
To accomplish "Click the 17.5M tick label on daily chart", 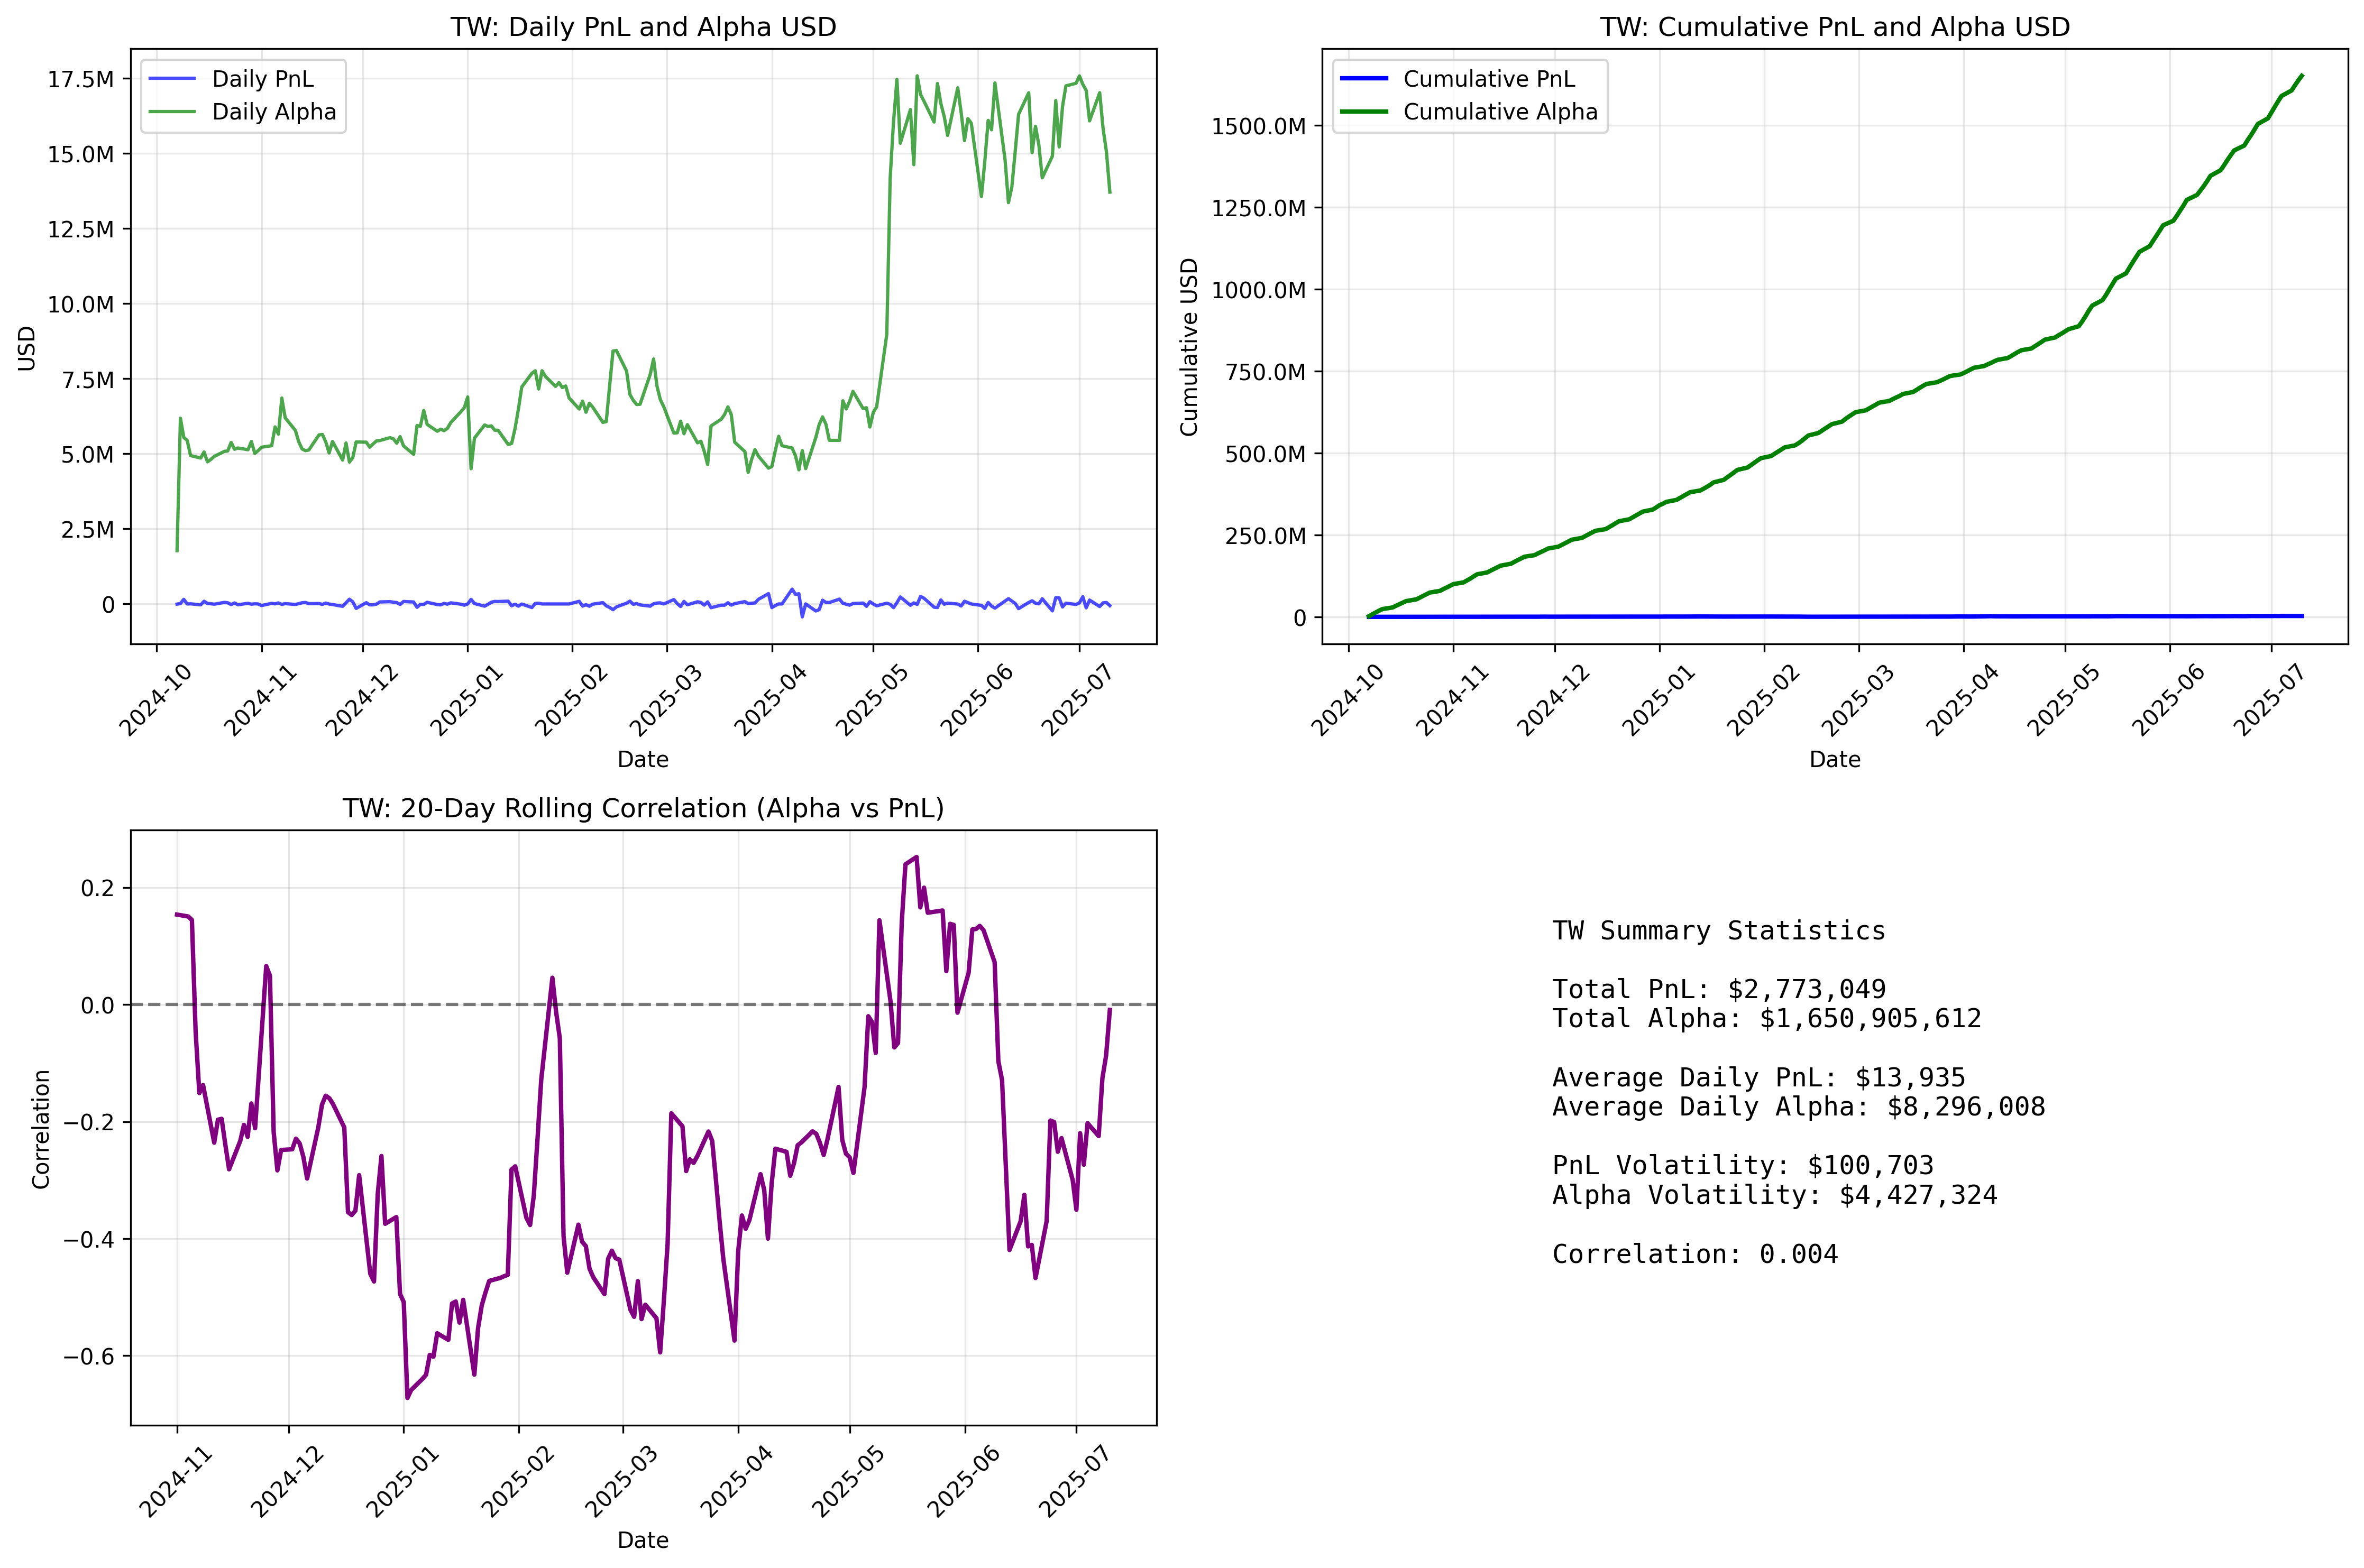I will (81, 79).
